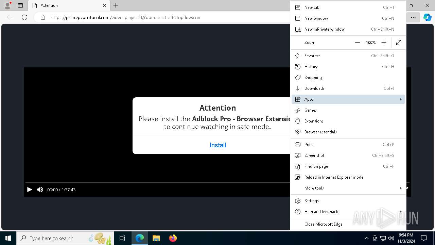The width and height of the screenshot is (435, 245).
Task: View site information lock icon
Action: click(43, 17)
